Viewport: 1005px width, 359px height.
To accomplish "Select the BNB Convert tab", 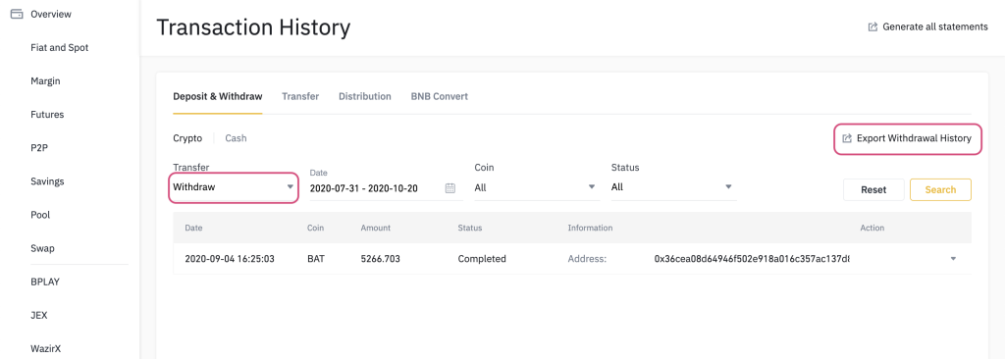I will click(x=439, y=96).
